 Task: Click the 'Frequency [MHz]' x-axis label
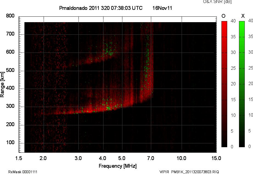pyautogui.click(x=118, y=166)
